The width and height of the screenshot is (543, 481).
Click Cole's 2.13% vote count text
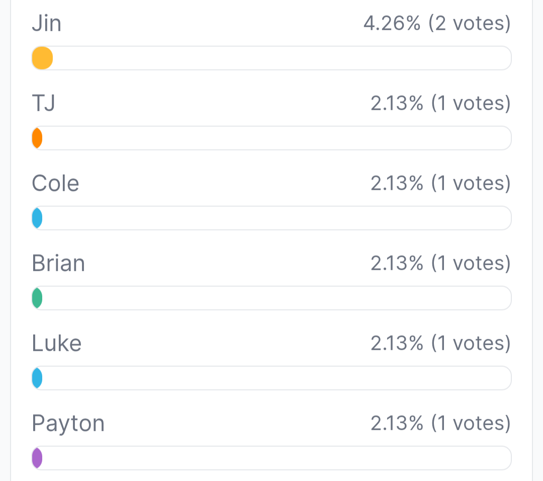[440, 183]
